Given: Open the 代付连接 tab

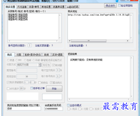Looking at the screenshot, I should pyautogui.click(x=22, y=7).
